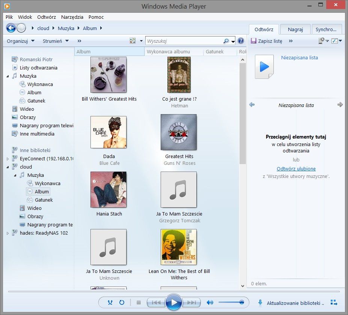Switch to Now Playing mode icon
This screenshot has width=348, height=315.
click(x=334, y=303)
